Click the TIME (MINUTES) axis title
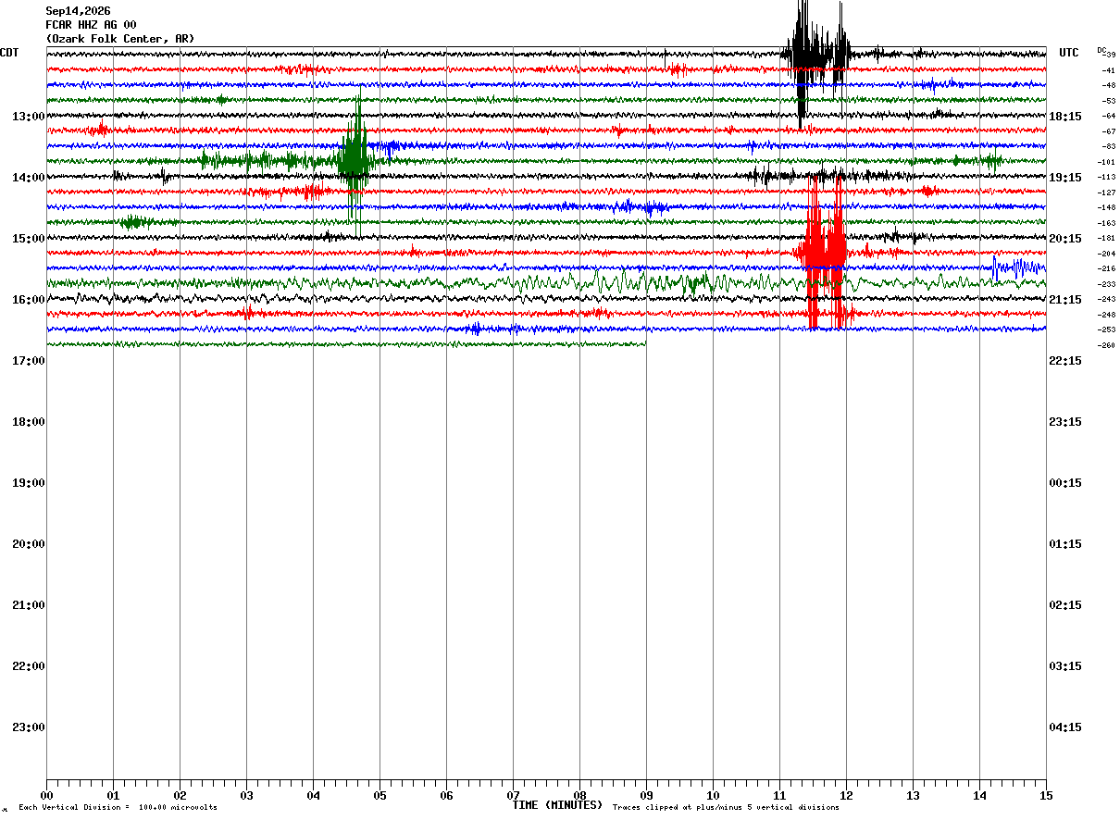The image size is (1120, 820). coord(557,805)
